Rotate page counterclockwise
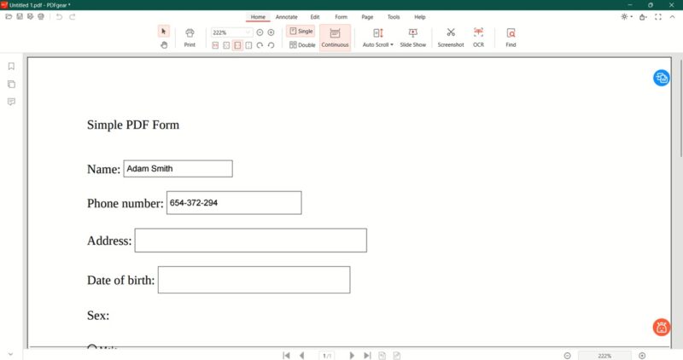The image size is (683, 360). [271, 45]
